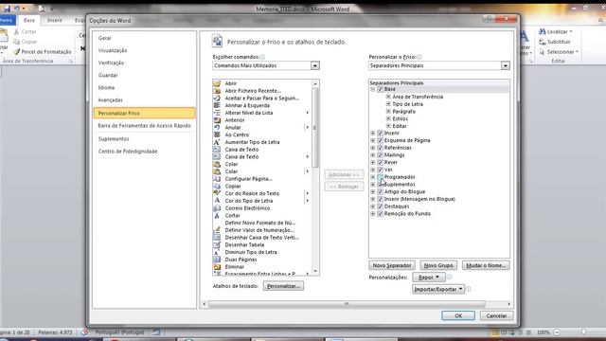Select the Copiar command icon in list
Screen dimensions: 606x341
pyautogui.click(x=217, y=186)
